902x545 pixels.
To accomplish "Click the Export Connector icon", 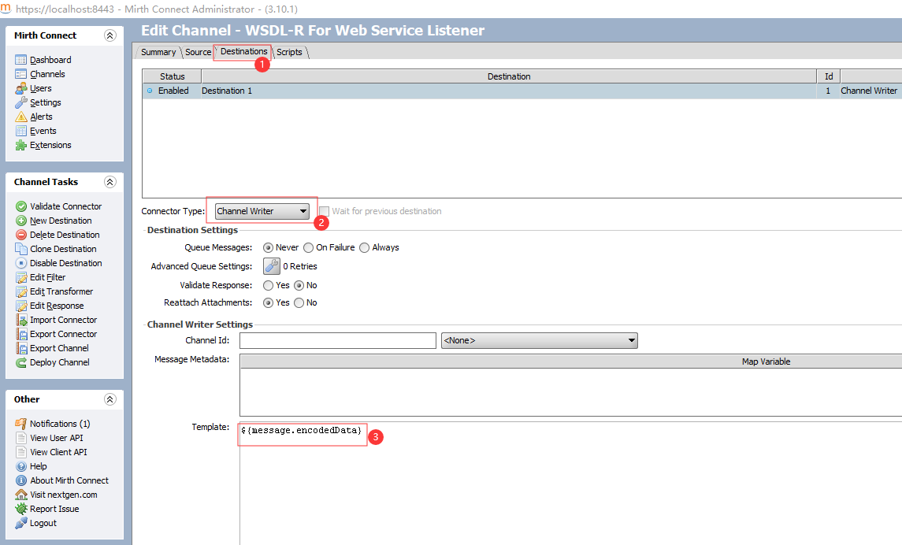I will pos(20,334).
